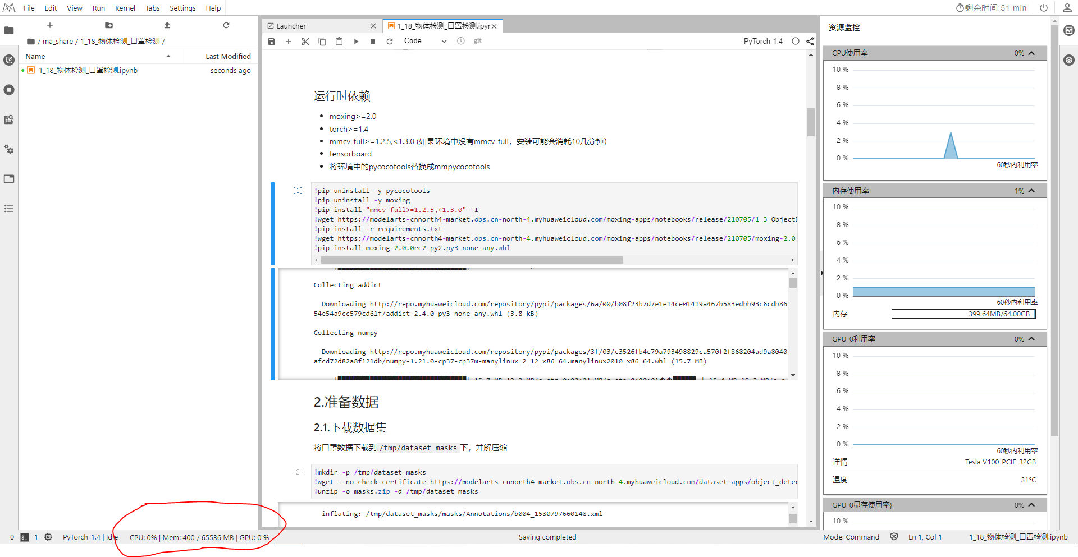Collapse the resource monitor side panel arrow

click(821, 273)
